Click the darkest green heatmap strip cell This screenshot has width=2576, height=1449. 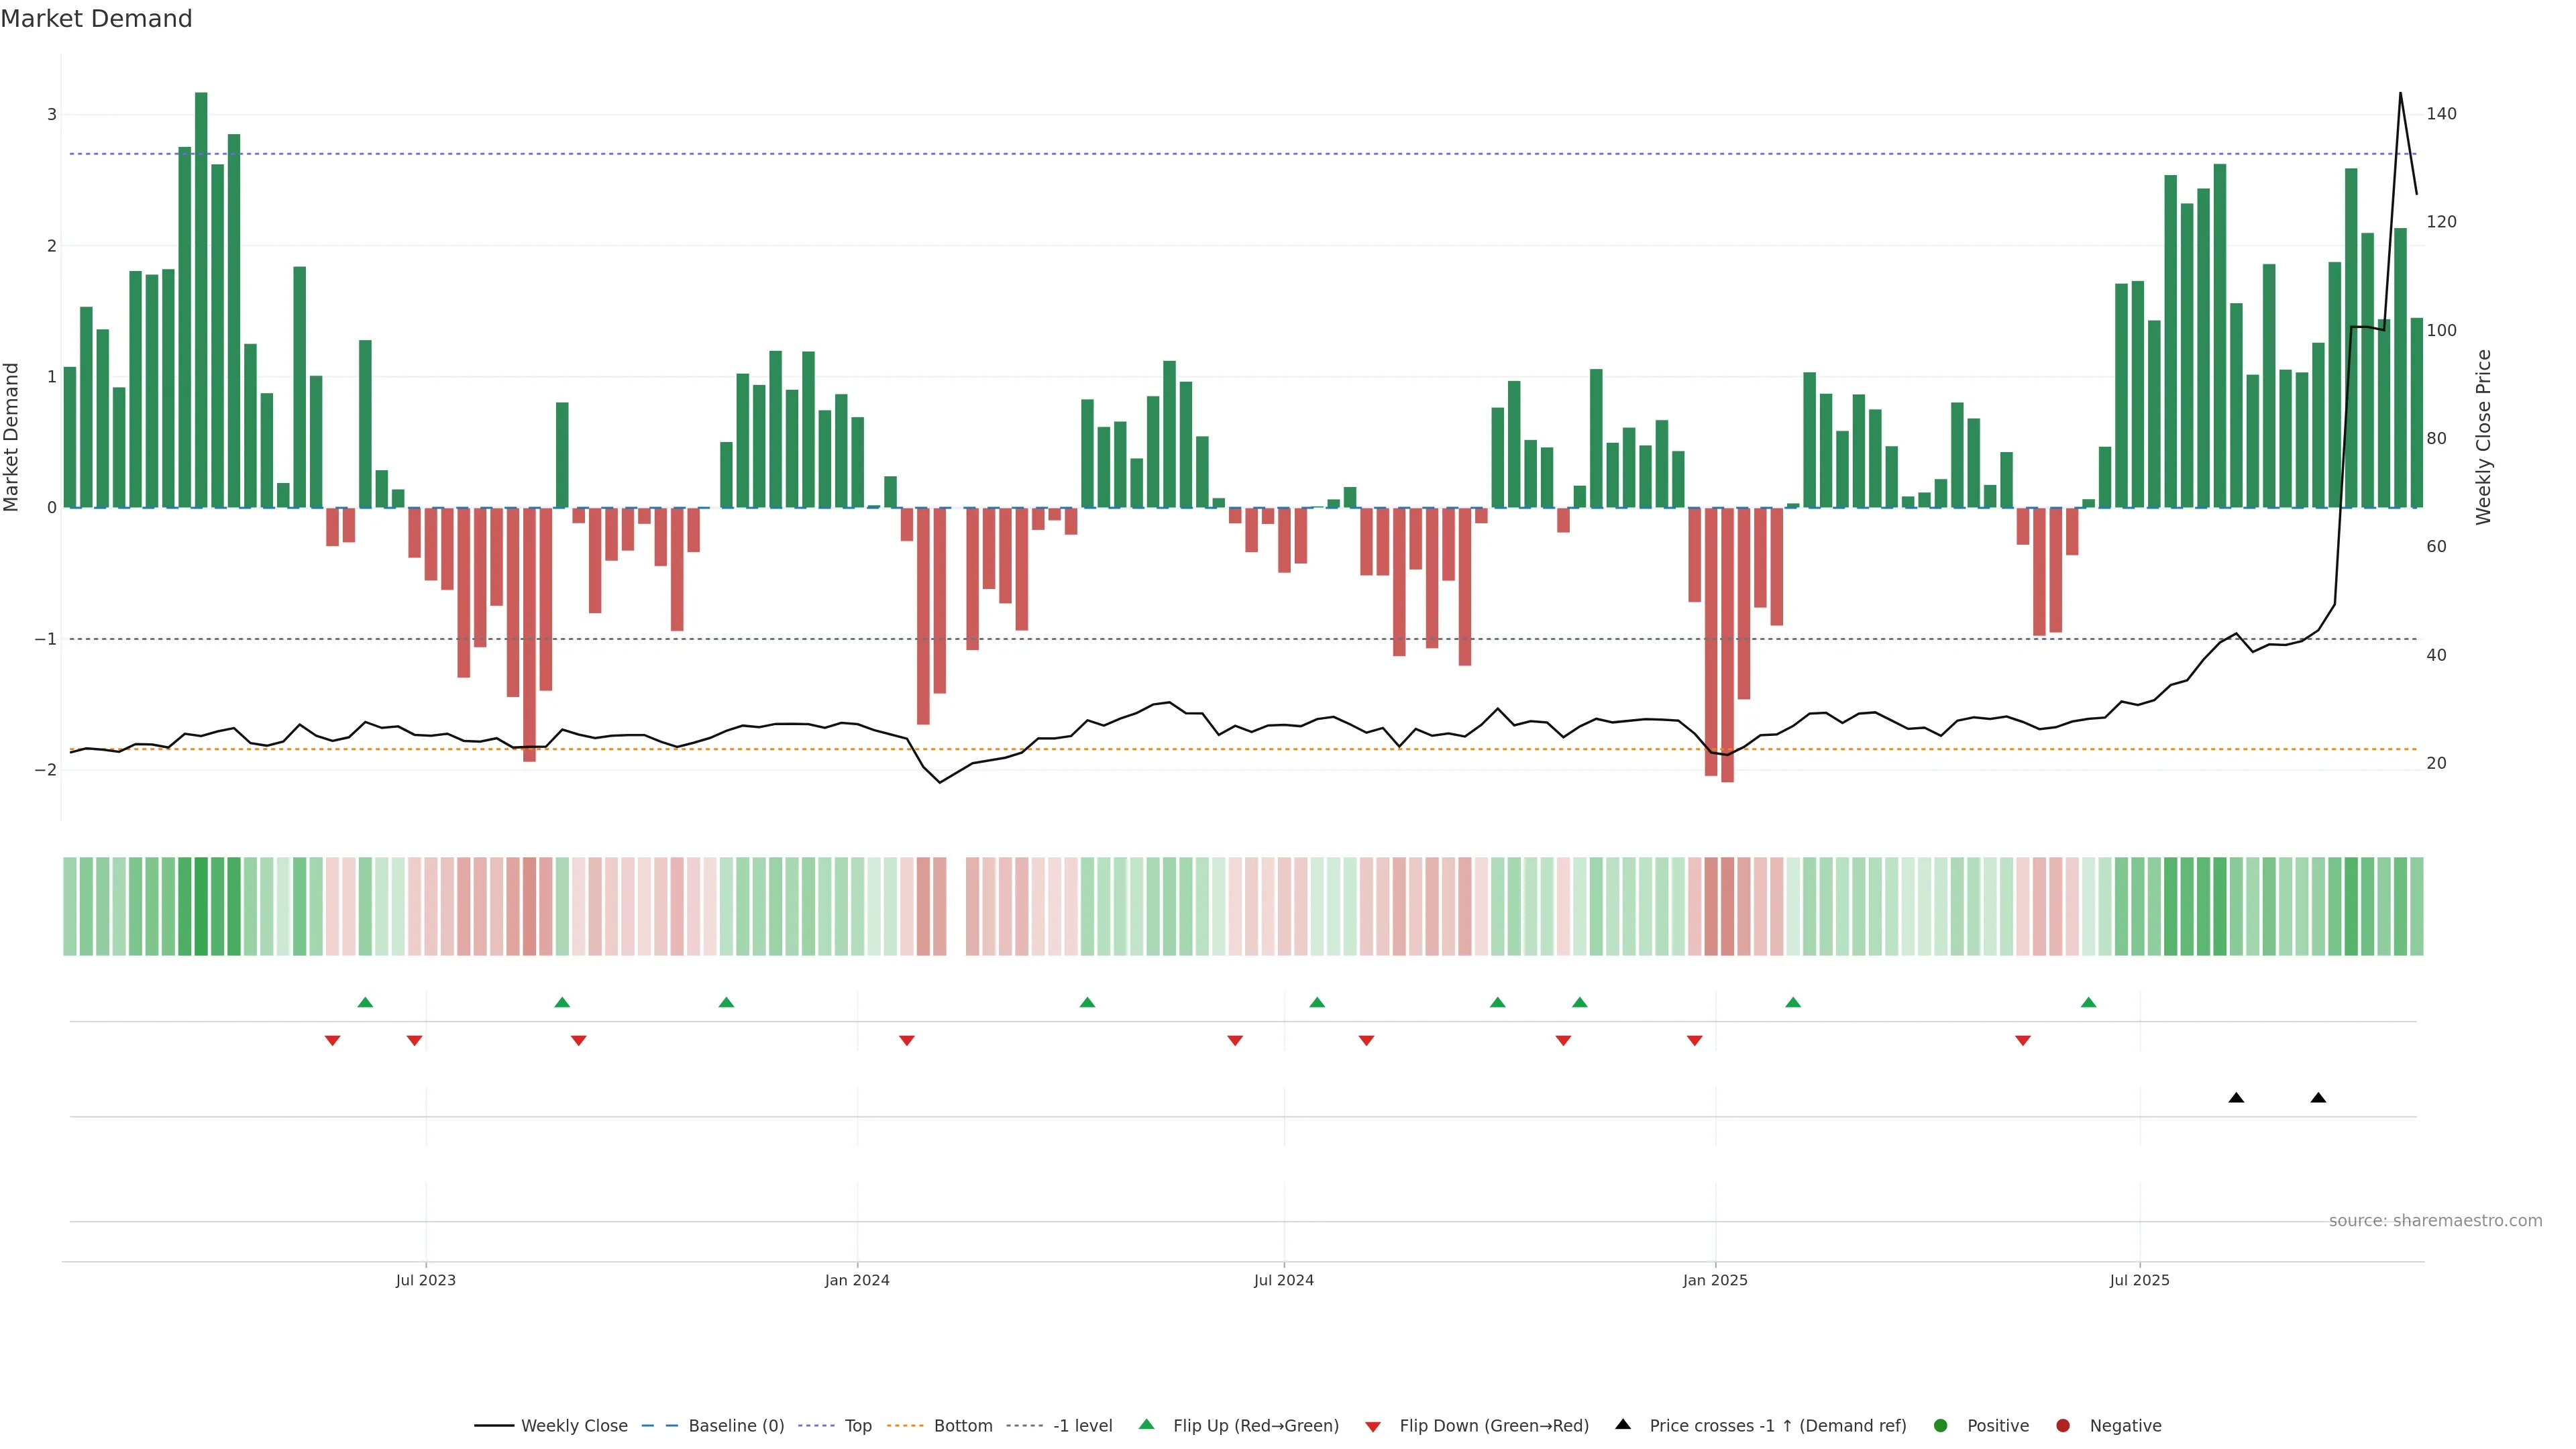click(x=201, y=906)
